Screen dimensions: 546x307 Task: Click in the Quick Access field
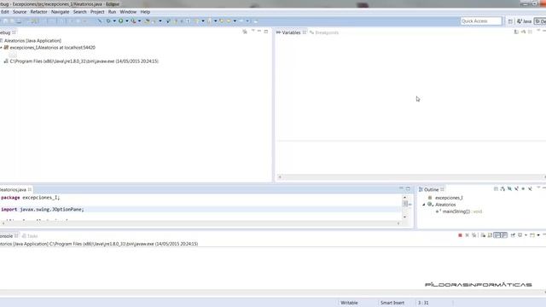(481, 21)
